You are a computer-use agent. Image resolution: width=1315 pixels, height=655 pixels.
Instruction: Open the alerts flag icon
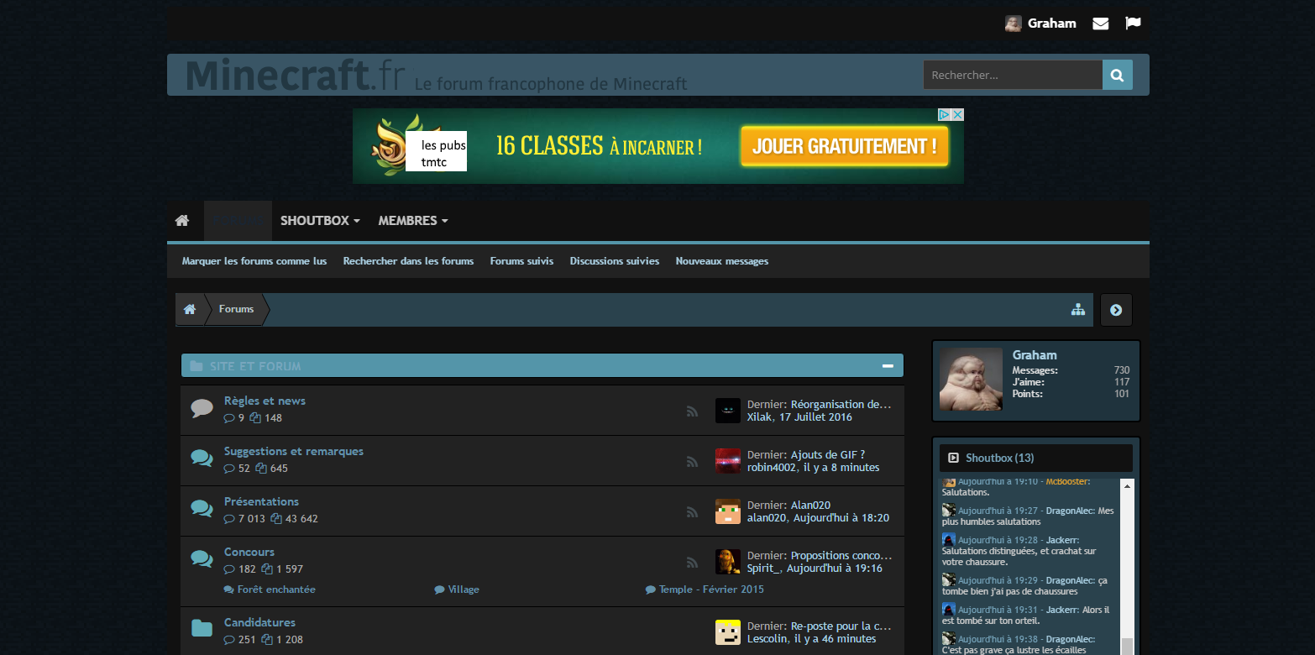1133,24
